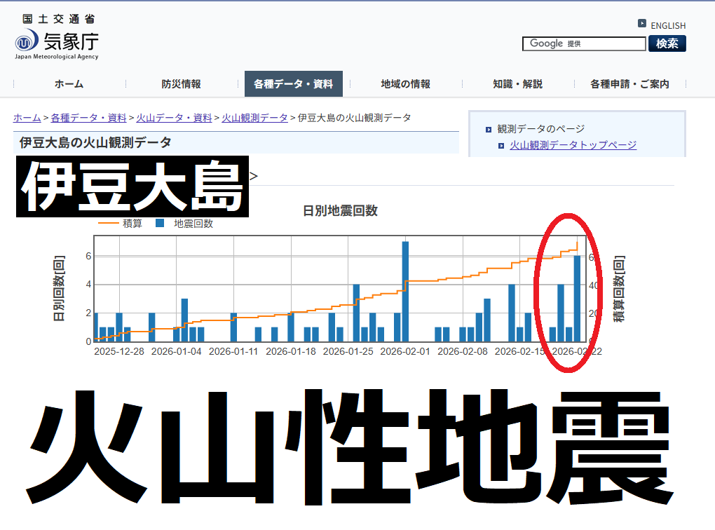Click the bullet icon beside 火山観測データトップページ
Screen dimensions: 715x530
(501, 145)
